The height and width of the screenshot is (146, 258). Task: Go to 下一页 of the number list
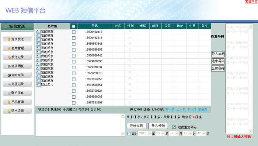[x=192, y=109]
